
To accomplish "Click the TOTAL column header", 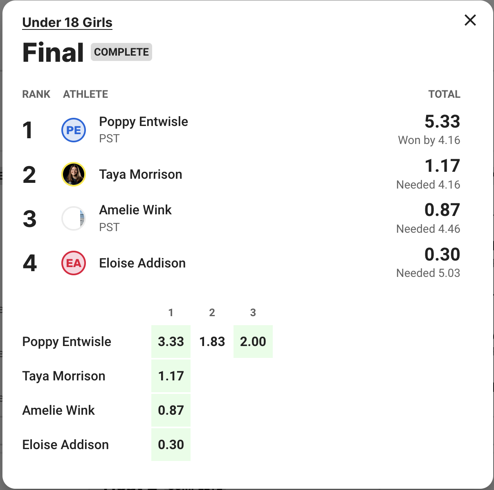I will (x=444, y=94).
